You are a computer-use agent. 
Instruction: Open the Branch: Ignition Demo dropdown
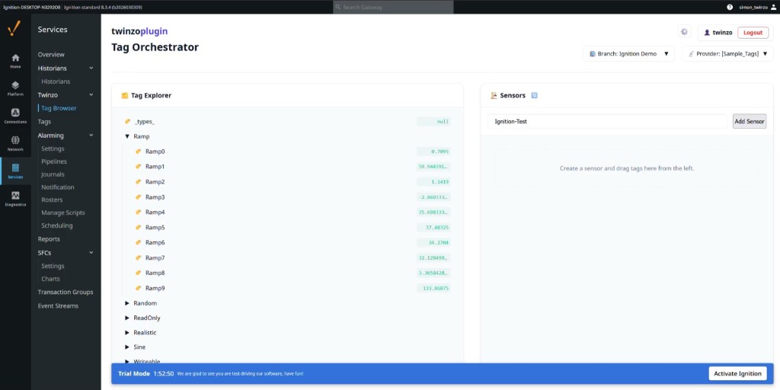coord(628,54)
